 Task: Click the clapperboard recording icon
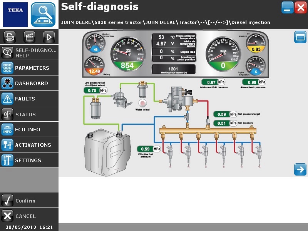click(x=29, y=37)
